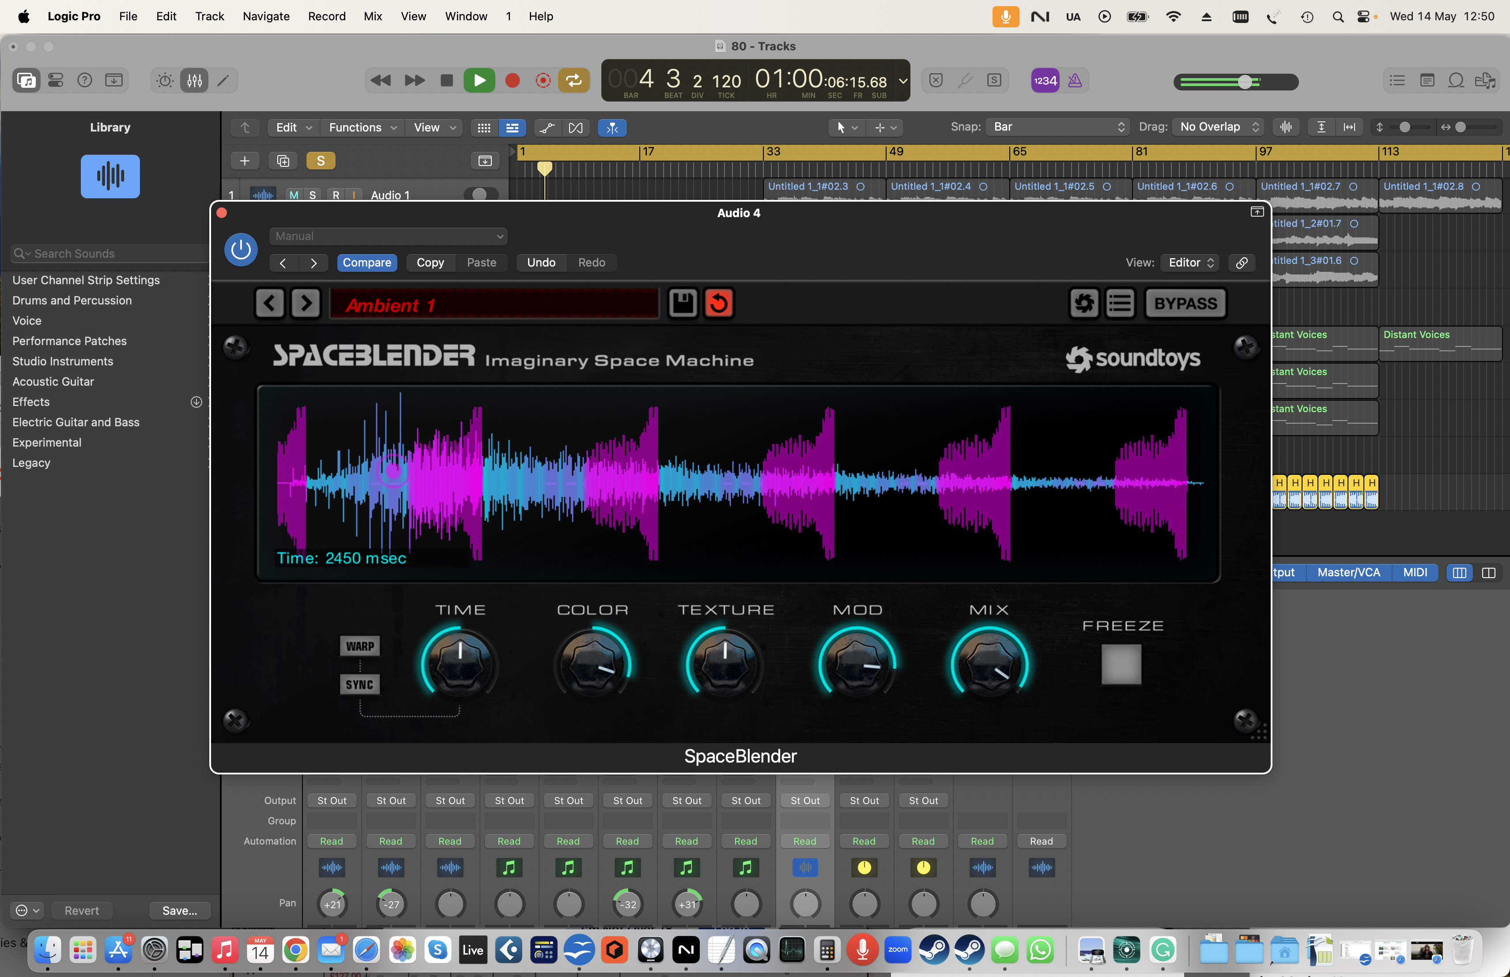Open the Drag No Overlap popup menu
The height and width of the screenshot is (977, 1510).
pyautogui.click(x=1218, y=127)
